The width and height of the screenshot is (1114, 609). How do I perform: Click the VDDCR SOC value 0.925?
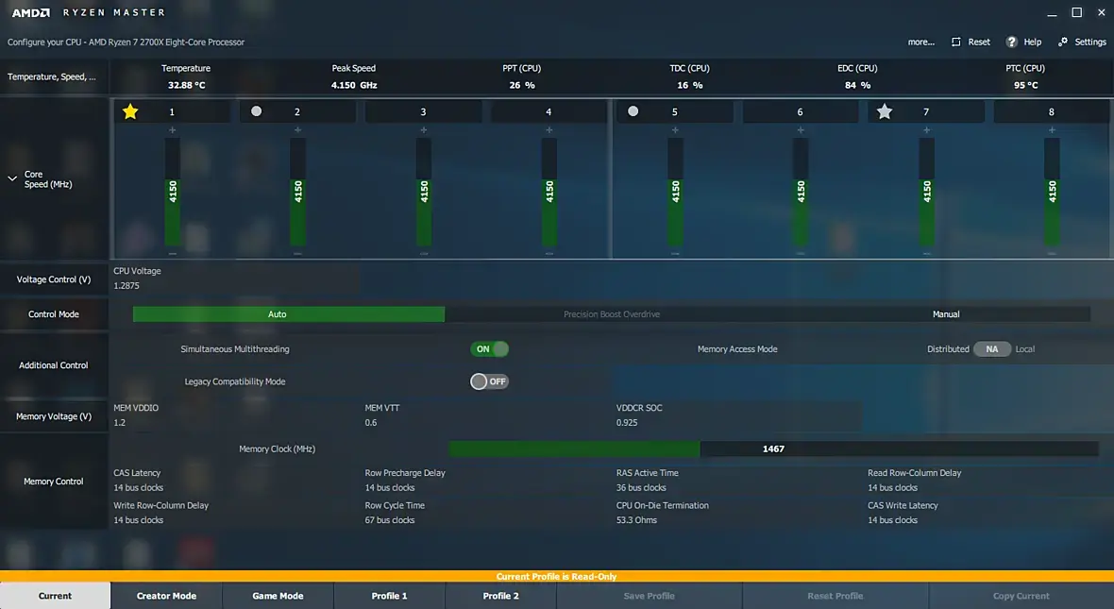[627, 423]
